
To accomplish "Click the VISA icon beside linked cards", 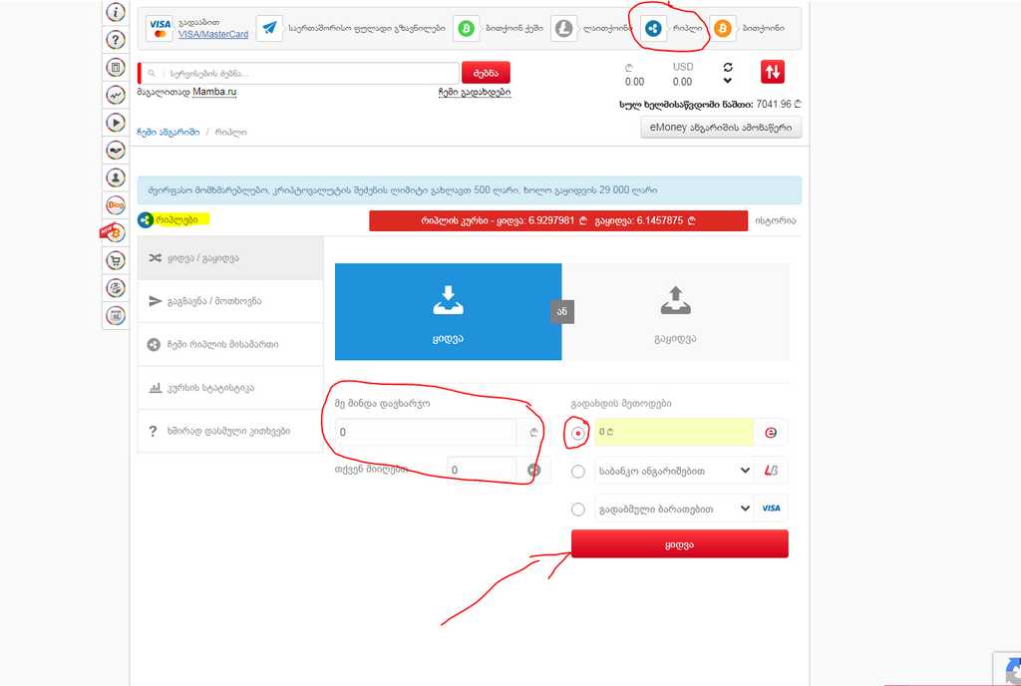I will pyautogui.click(x=771, y=509).
